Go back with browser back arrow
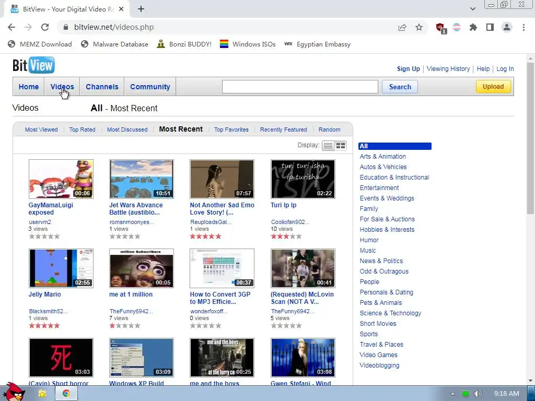This screenshot has height=401, width=535. [11, 27]
